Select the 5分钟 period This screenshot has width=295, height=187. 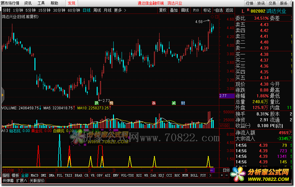pyautogui.click(x=31, y=10)
